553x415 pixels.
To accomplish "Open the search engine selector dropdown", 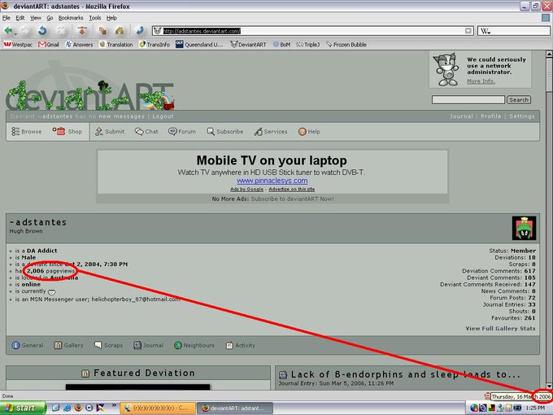I will point(486,31).
